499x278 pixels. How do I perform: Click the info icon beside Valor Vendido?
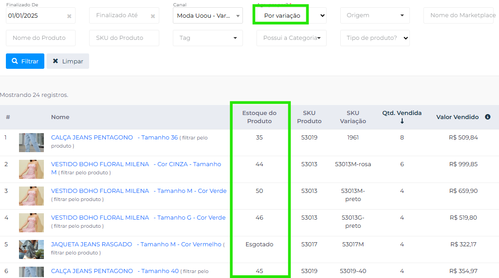(x=488, y=117)
